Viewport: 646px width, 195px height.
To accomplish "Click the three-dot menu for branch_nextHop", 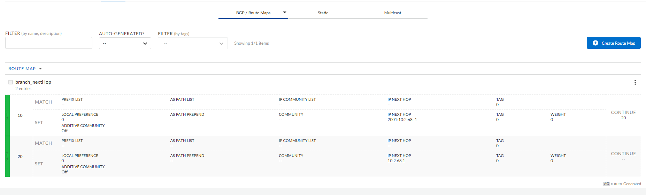I will 635,82.
